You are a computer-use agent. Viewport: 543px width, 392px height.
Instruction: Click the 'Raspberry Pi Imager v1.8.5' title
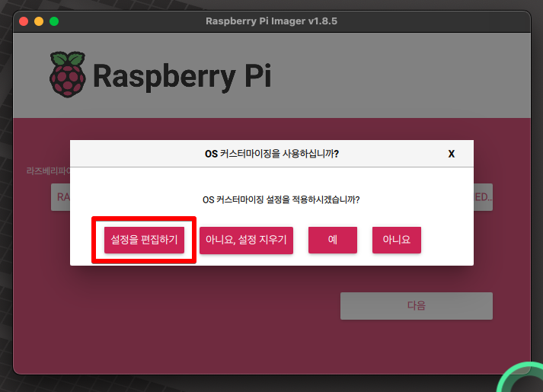click(x=271, y=21)
